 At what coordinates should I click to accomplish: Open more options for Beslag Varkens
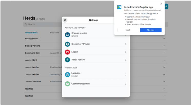pos(164,46)
